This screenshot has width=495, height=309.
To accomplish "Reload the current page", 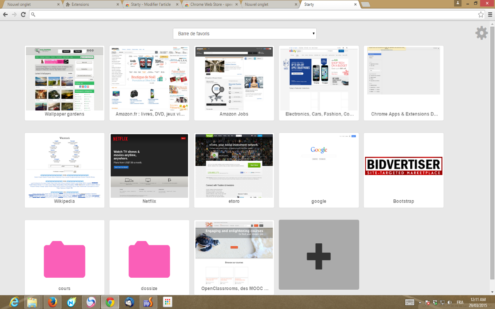I will pyautogui.click(x=23, y=14).
